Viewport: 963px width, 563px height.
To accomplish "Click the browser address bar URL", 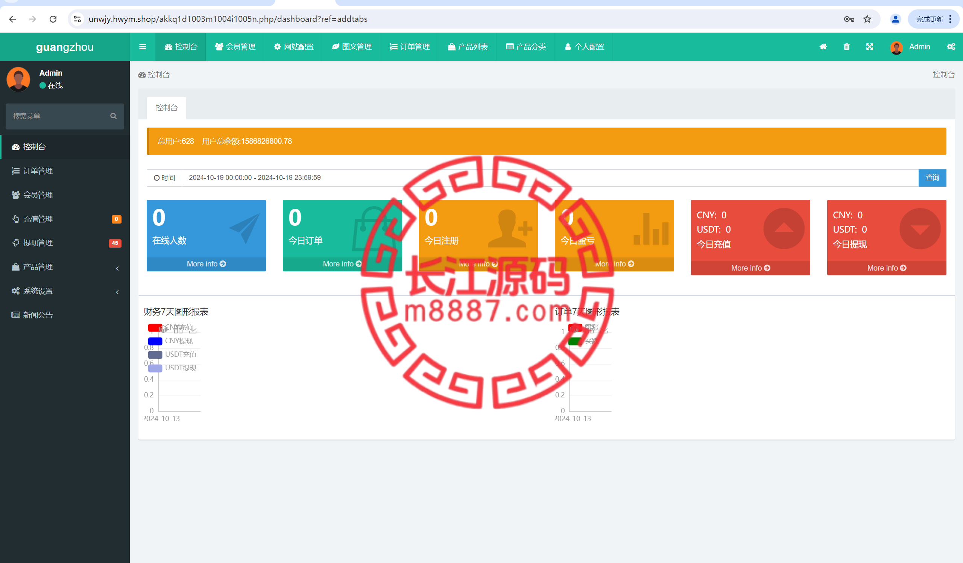I will tap(228, 19).
